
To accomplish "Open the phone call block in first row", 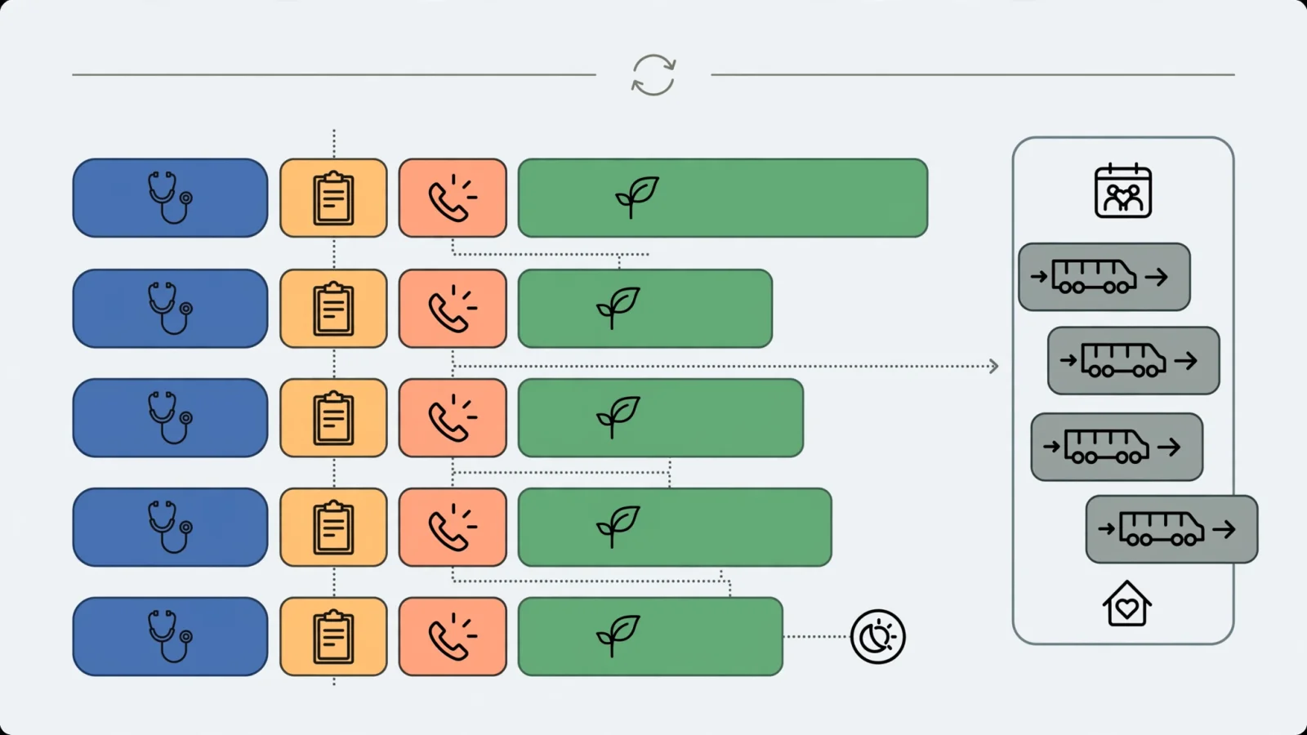I will click(x=453, y=198).
